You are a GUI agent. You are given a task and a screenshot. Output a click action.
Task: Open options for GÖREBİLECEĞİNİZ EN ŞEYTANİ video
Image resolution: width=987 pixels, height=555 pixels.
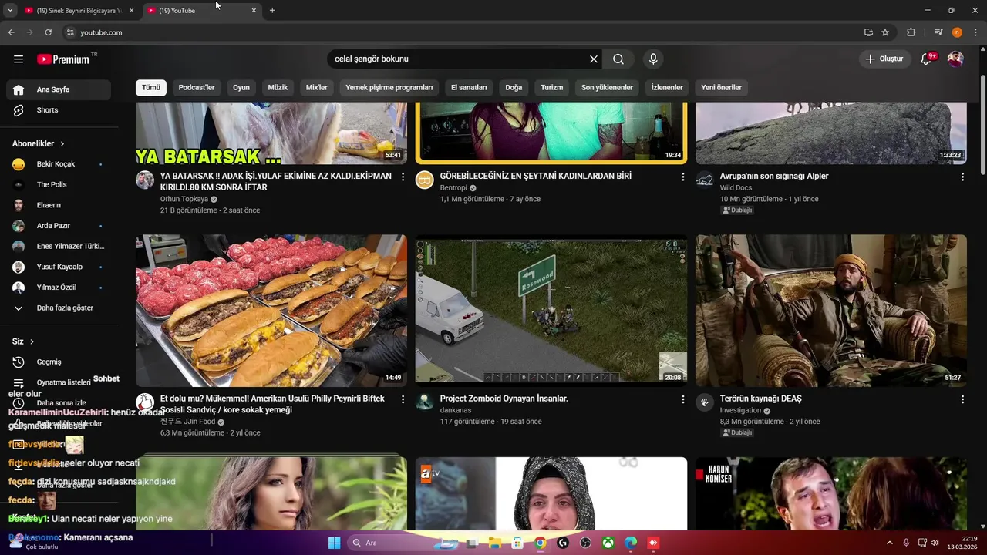(x=682, y=177)
